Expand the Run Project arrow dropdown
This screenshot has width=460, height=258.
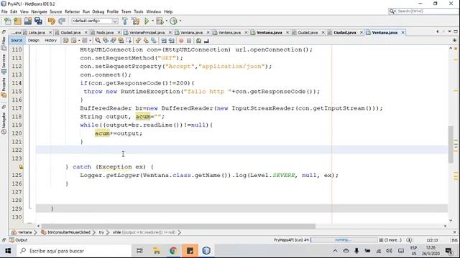click(152, 21)
